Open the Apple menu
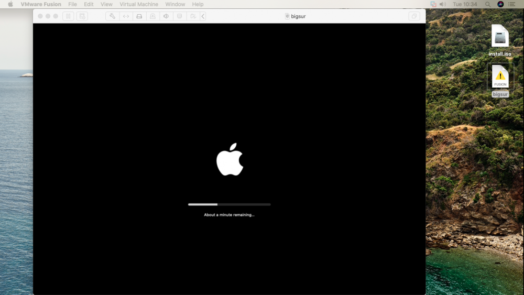524x295 pixels. coord(10,4)
